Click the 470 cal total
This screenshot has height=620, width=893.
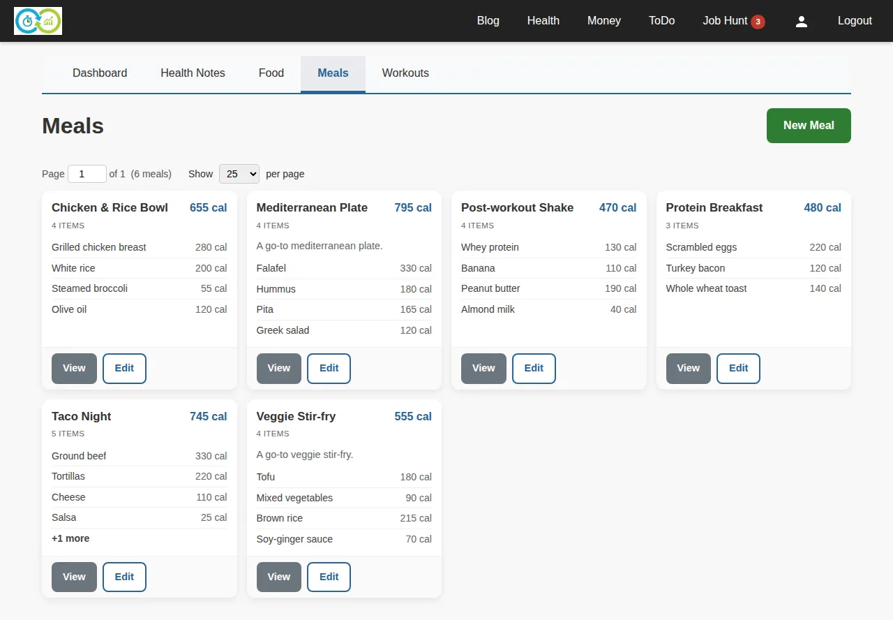(x=618, y=207)
